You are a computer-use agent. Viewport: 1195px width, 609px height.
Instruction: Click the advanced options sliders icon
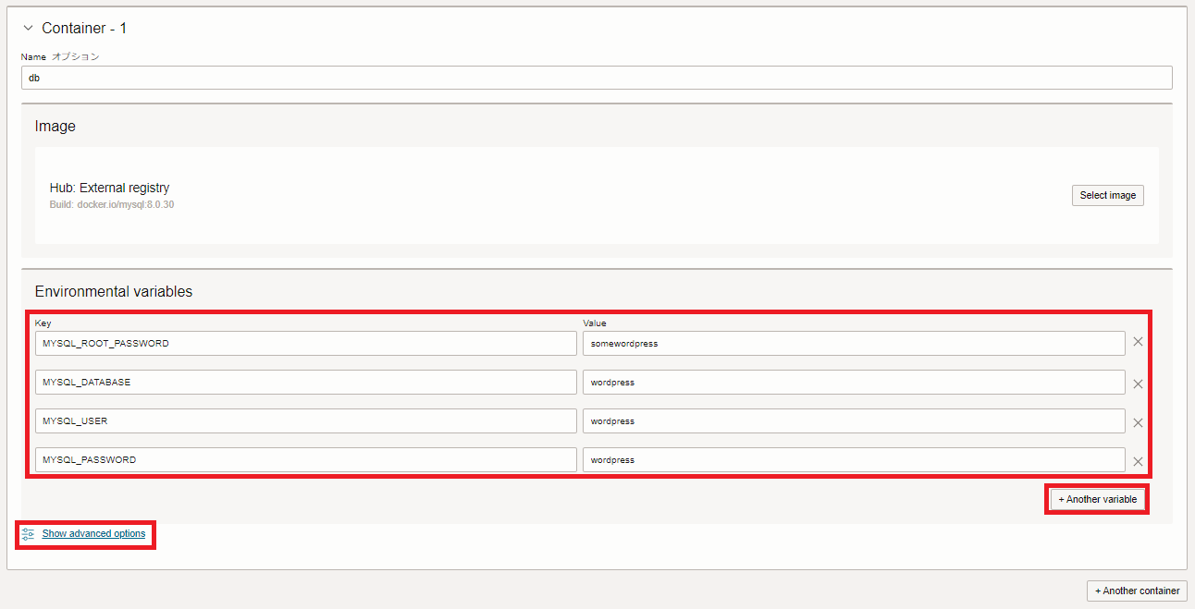tap(28, 534)
